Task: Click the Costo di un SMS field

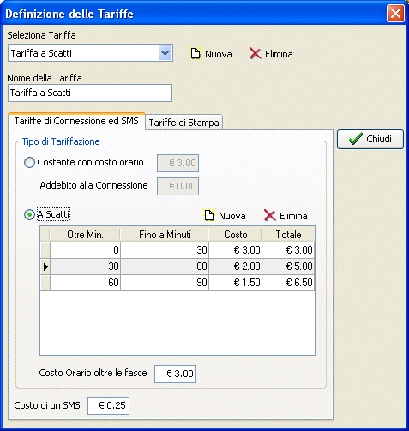Action: pos(108,405)
